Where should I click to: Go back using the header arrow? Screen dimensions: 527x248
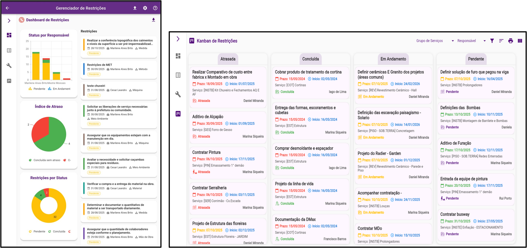[7, 8]
